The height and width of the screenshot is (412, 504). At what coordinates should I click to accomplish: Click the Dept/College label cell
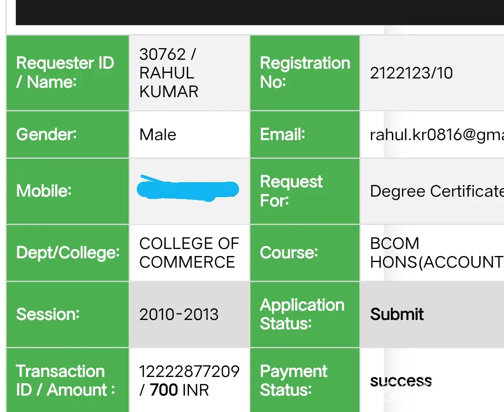point(68,253)
